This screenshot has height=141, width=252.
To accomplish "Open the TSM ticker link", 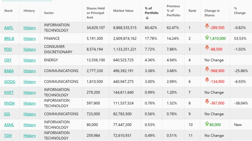I will coord(8,136).
